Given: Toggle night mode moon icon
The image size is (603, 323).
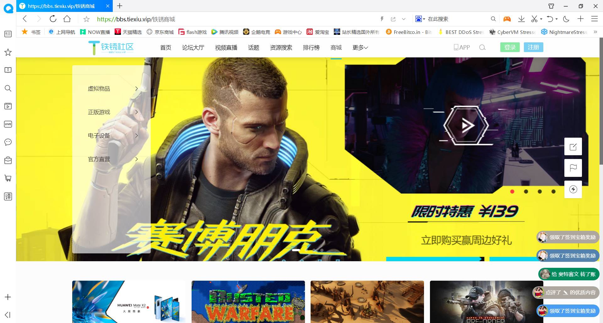Looking at the screenshot, I should [x=566, y=19].
